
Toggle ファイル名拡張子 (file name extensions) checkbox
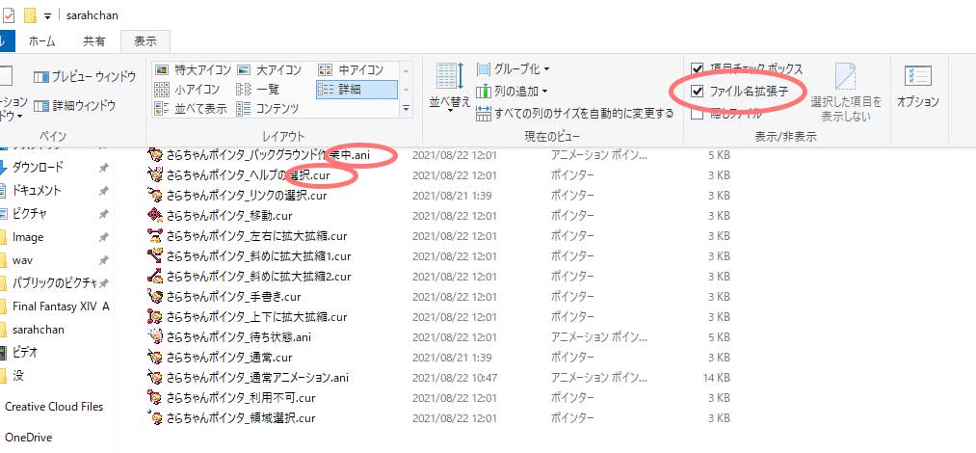698,92
